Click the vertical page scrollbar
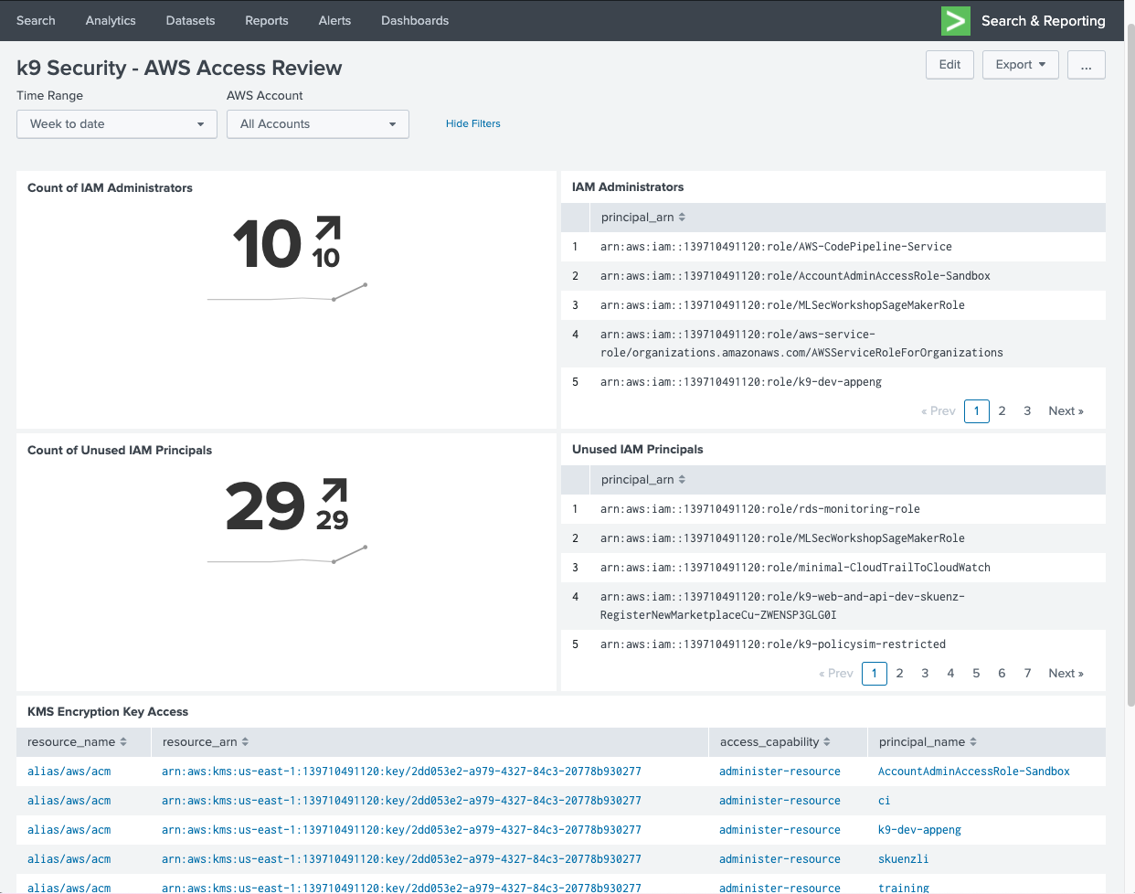1135x894 pixels. [1130, 366]
